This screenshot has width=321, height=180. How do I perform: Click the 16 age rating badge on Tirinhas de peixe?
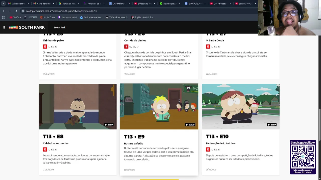click(45, 46)
